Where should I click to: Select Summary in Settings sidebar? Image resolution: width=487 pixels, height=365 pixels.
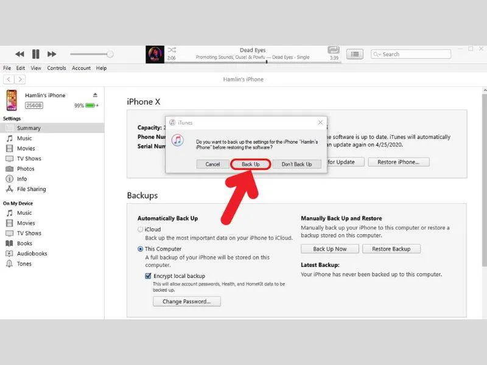tap(52, 128)
